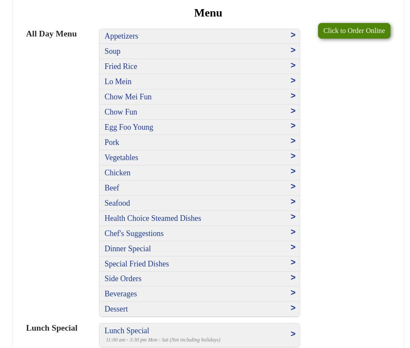Expand the Lunch Special arrow
The width and height of the screenshot is (410, 348).
click(x=293, y=334)
